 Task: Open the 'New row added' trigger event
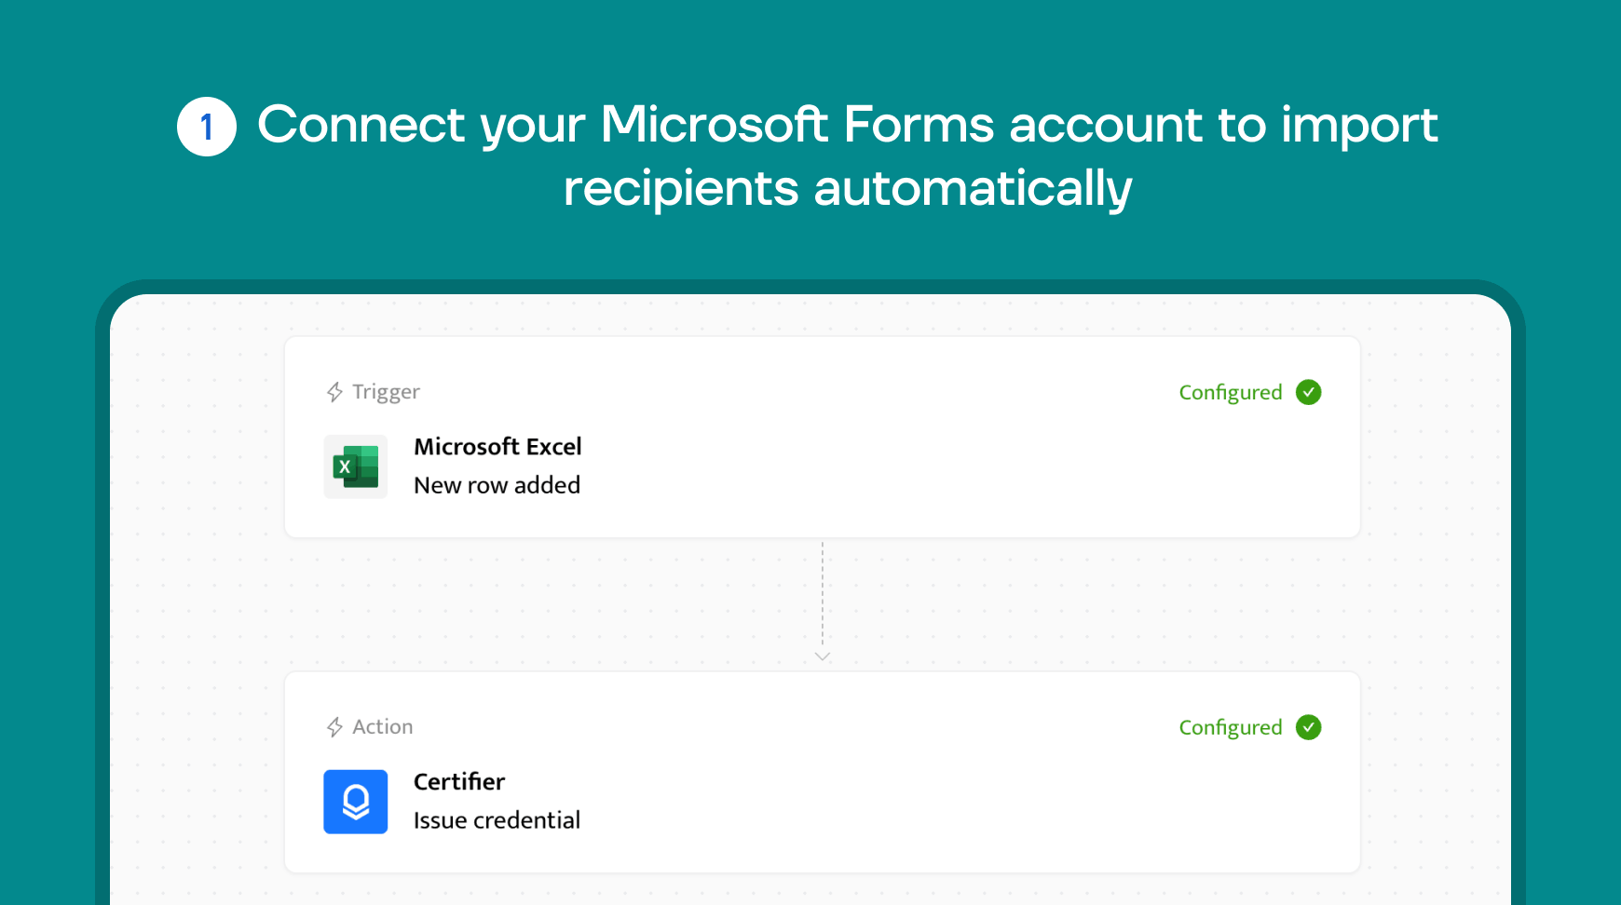pos(497,485)
